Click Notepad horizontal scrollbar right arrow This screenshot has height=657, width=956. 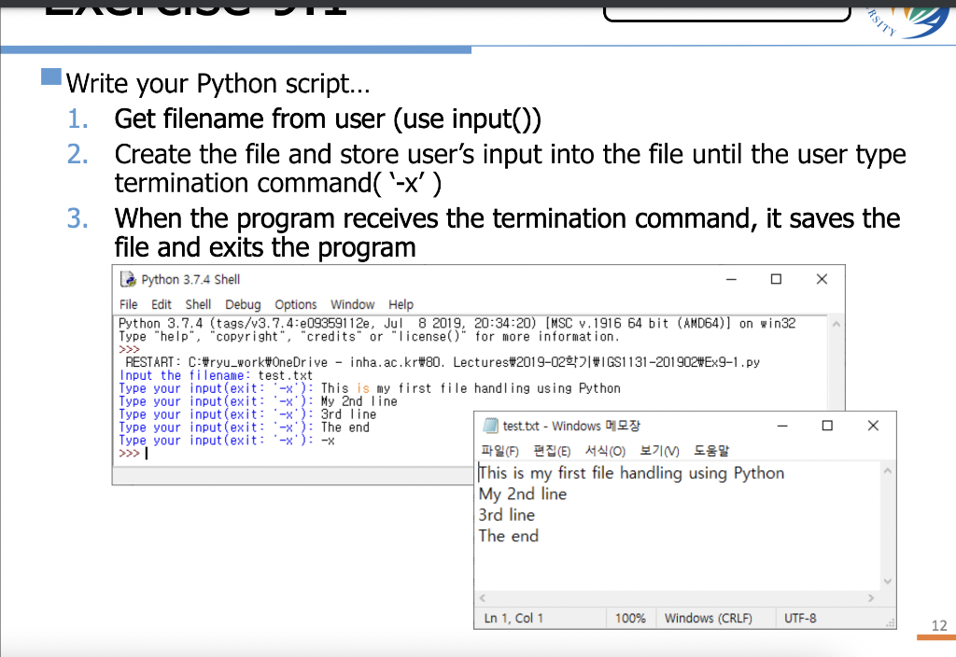click(x=871, y=598)
